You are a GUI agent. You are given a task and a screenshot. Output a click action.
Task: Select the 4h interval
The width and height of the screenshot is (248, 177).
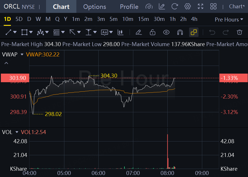coord(194,19)
